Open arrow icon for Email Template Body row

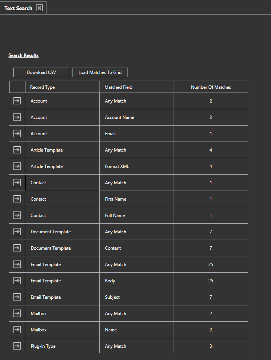(x=17, y=280)
